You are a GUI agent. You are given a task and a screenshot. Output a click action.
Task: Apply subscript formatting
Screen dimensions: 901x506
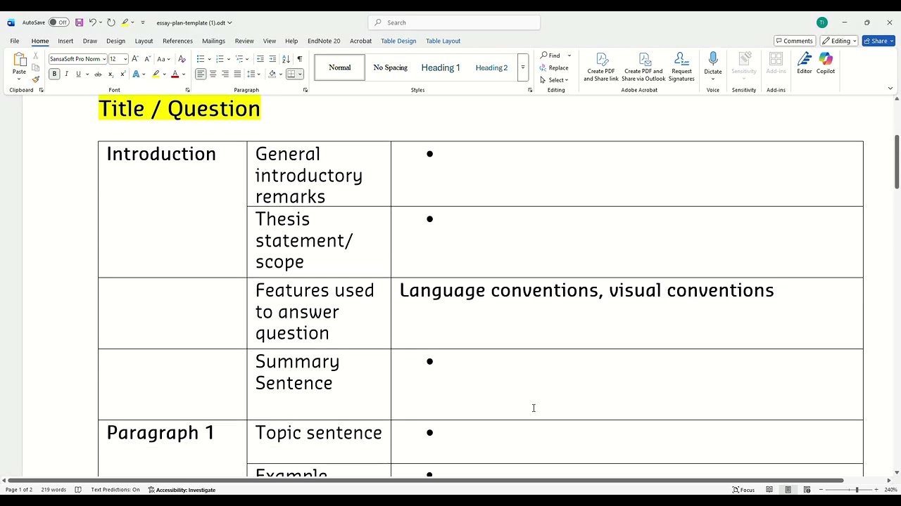[x=111, y=74]
